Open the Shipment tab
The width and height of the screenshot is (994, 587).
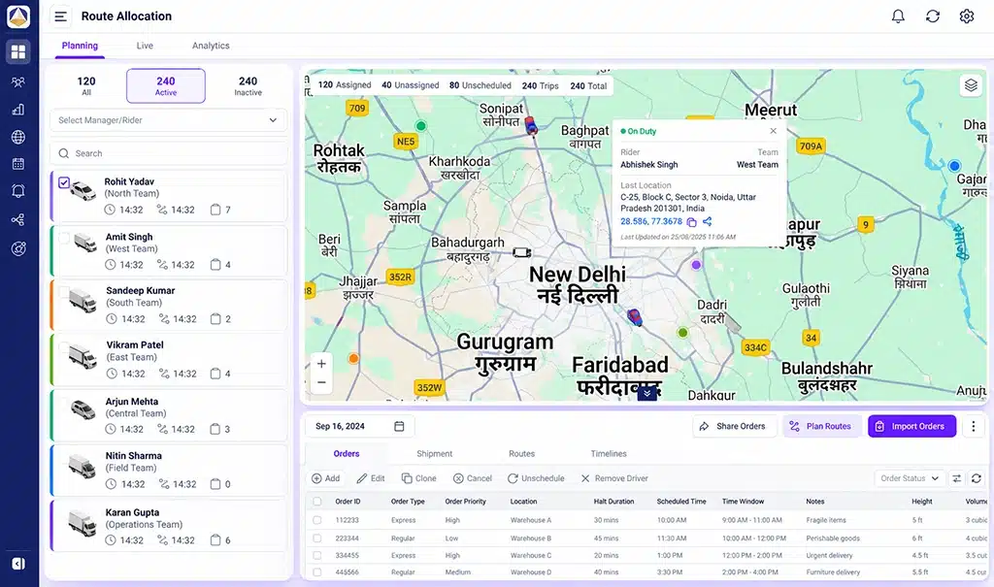pyautogui.click(x=434, y=454)
